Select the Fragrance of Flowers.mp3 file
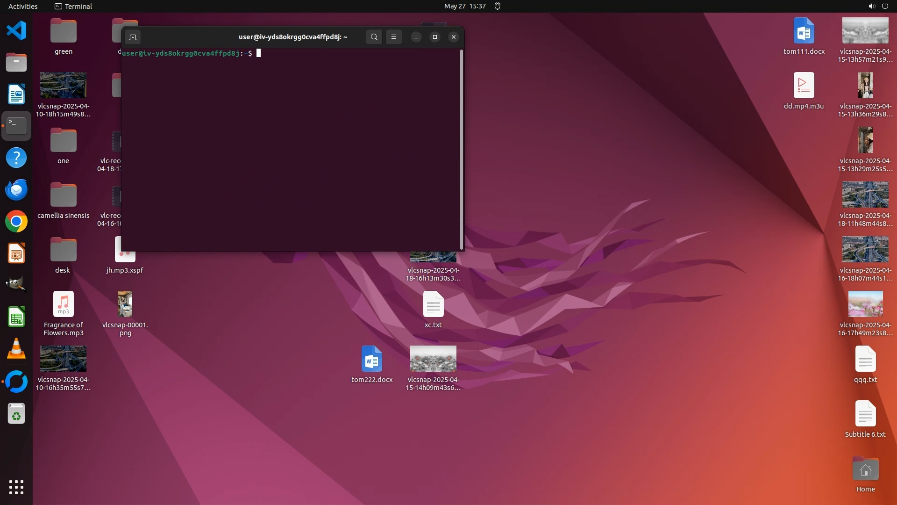 (x=63, y=305)
